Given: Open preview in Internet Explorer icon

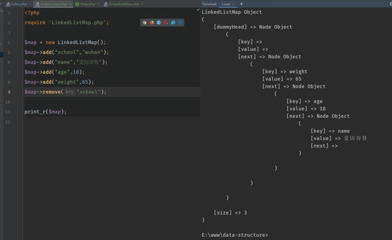Looking at the screenshot, I should pyautogui.click(x=173, y=23).
